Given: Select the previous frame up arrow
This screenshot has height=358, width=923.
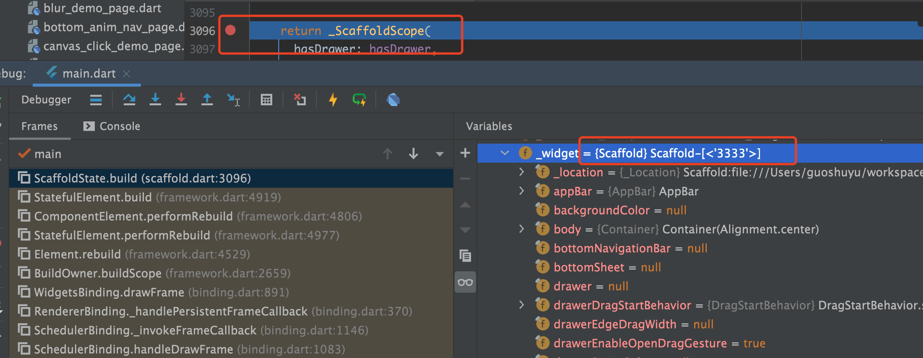Looking at the screenshot, I should coord(388,154).
